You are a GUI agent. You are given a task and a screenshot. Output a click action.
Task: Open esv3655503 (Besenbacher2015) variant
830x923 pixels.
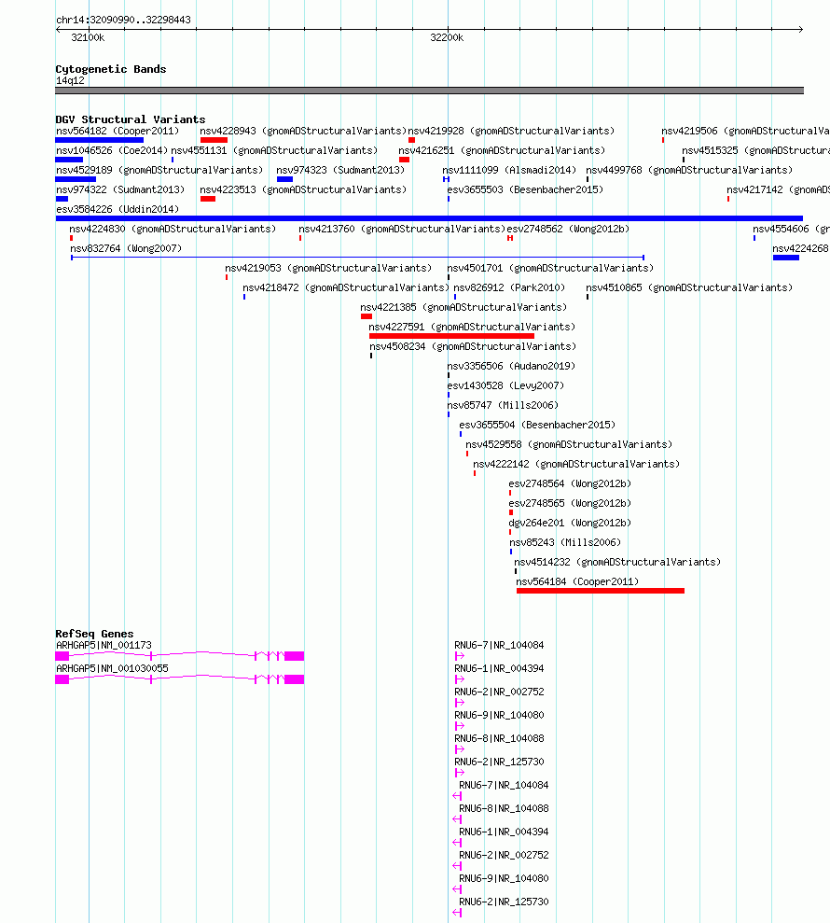tap(525, 189)
